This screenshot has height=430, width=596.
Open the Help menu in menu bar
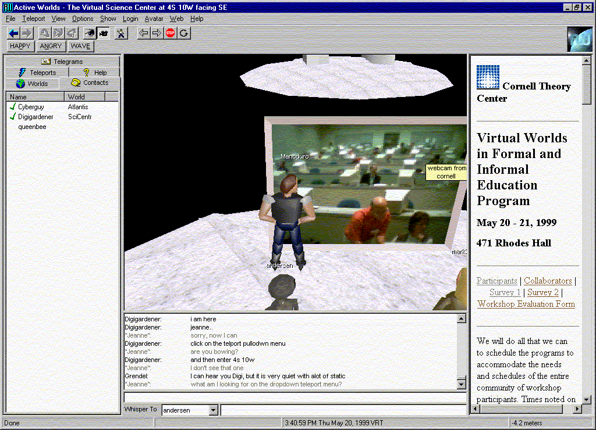coord(197,19)
